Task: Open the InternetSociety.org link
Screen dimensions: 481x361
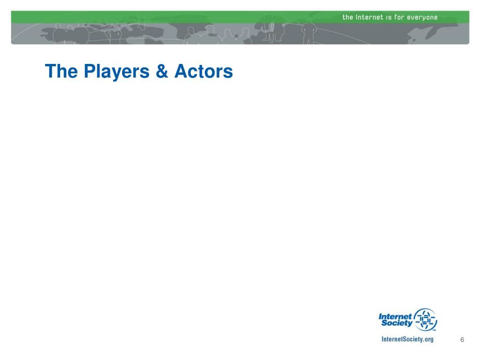Action: coord(407,339)
